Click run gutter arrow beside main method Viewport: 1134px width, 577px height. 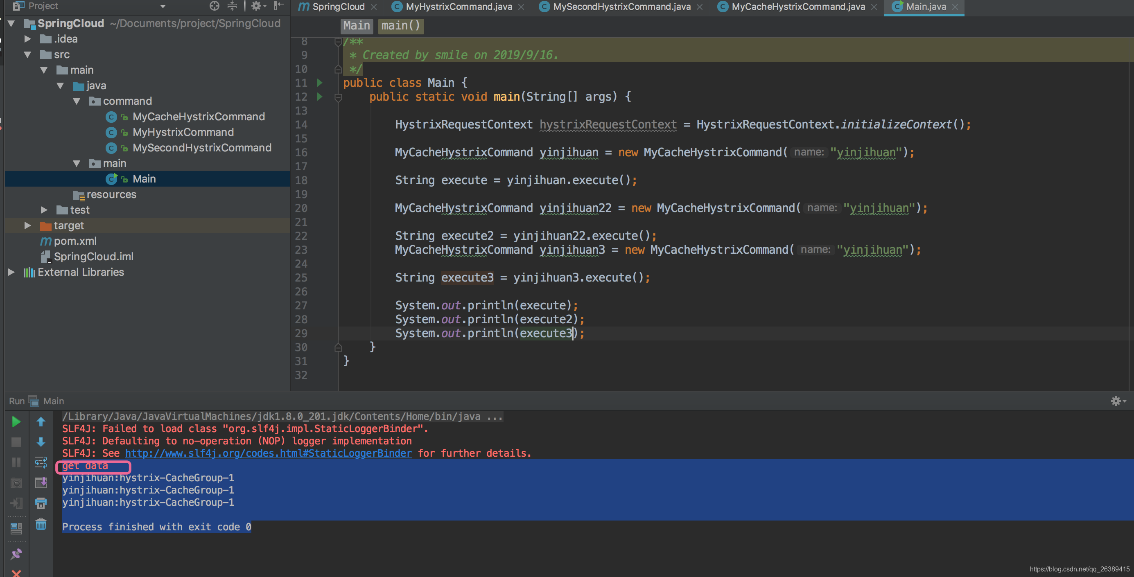click(x=320, y=97)
